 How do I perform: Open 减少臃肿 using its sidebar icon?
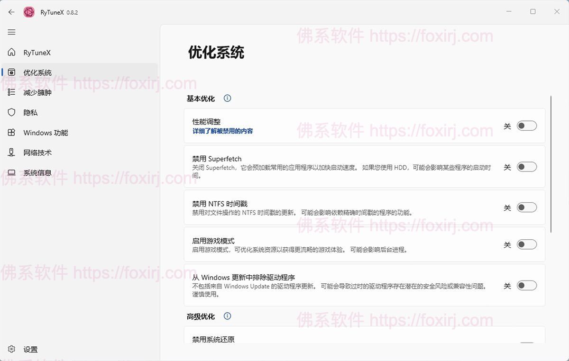tap(11, 92)
